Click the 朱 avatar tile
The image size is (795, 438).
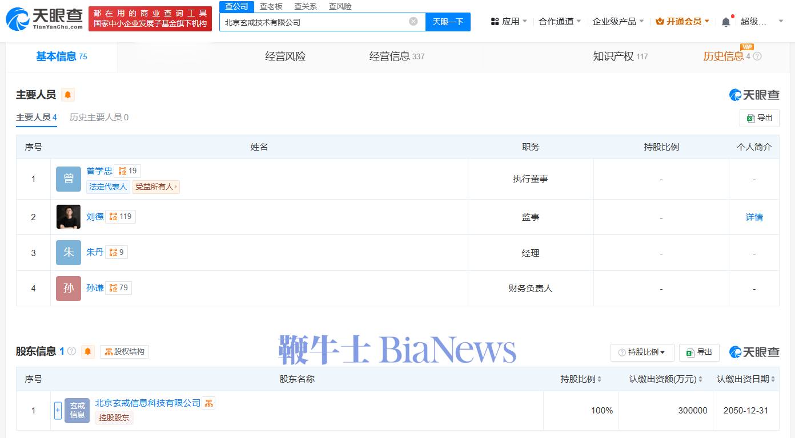point(69,252)
